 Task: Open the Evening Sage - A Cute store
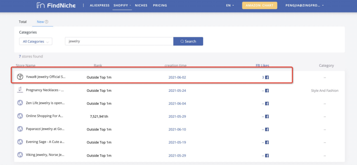click(45, 142)
